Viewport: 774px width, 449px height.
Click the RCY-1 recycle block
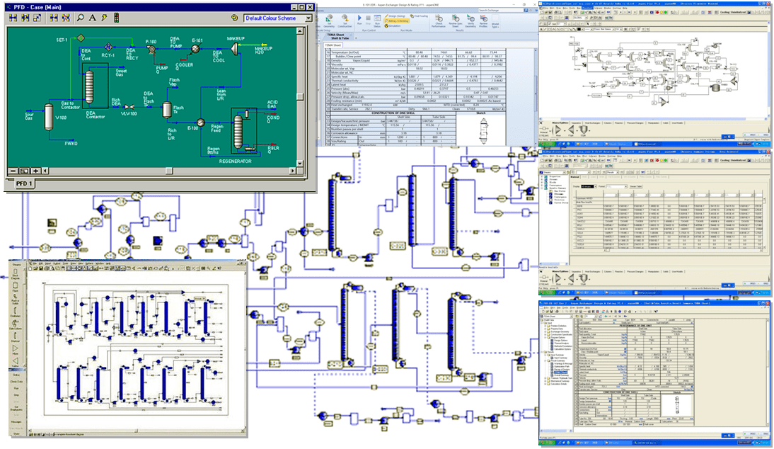click(108, 46)
